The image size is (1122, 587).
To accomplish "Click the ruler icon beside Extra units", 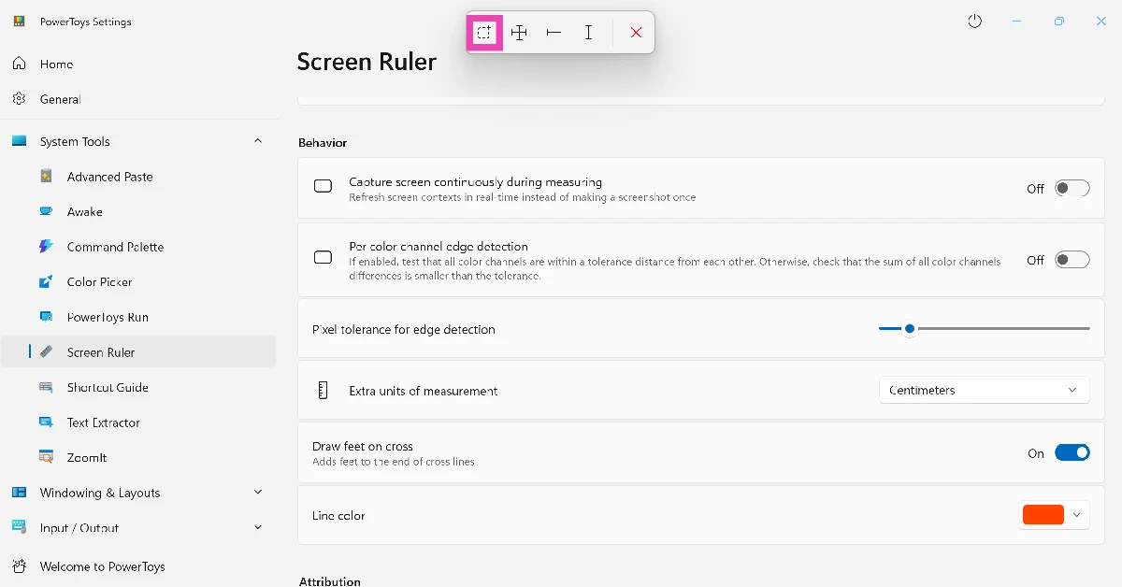I will [324, 391].
